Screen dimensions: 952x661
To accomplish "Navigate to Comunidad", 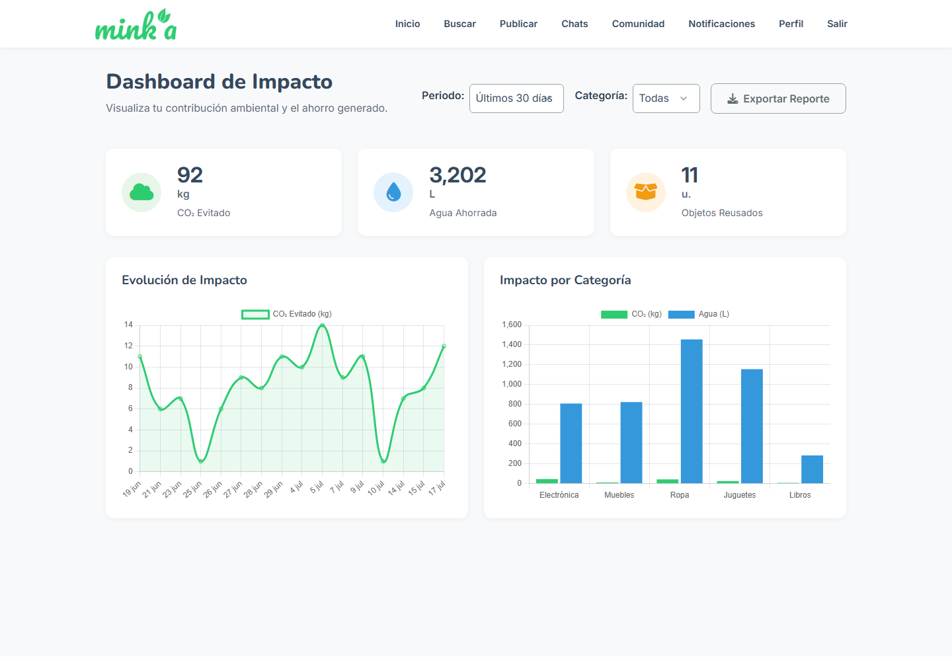I will 639,24.
